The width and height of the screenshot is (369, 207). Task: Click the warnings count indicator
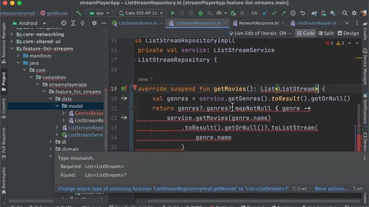tap(340, 43)
